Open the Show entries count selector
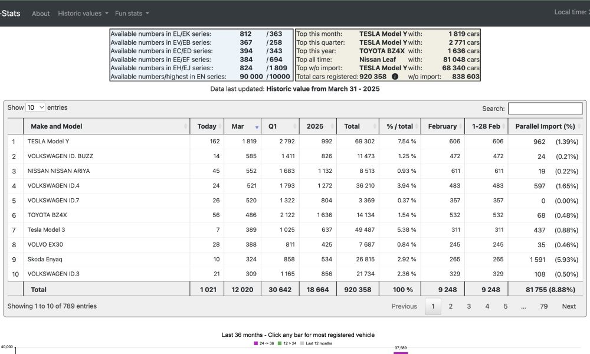Screen dimensions: 590x354 pyautogui.click(x=35, y=107)
